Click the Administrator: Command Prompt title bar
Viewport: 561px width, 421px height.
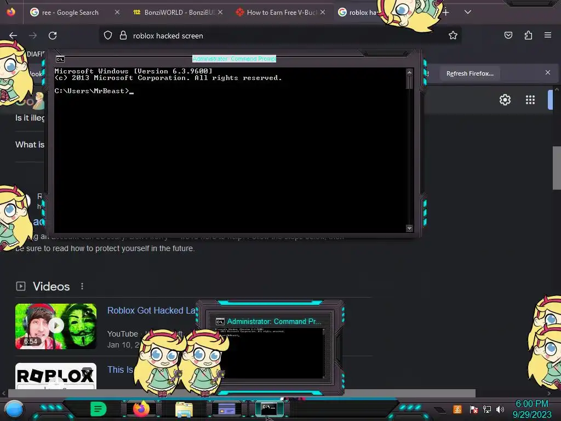(234, 59)
